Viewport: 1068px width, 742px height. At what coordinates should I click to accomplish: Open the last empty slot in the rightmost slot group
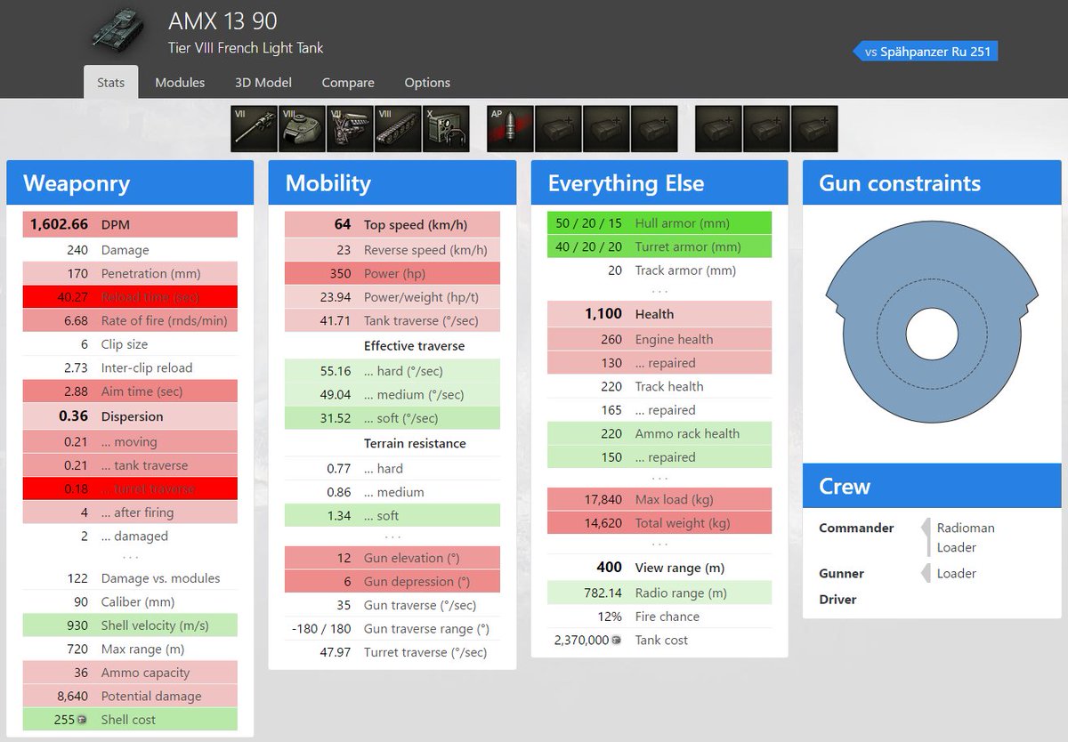(x=814, y=129)
